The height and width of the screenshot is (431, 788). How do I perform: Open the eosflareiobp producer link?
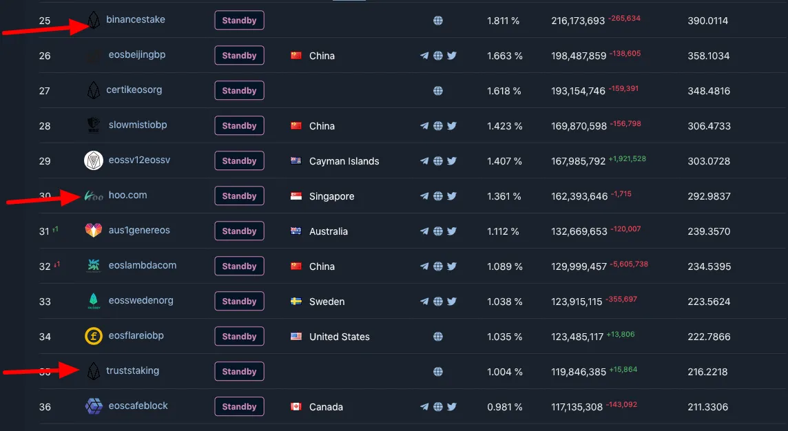pyautogui.click(x=136, y=335)
